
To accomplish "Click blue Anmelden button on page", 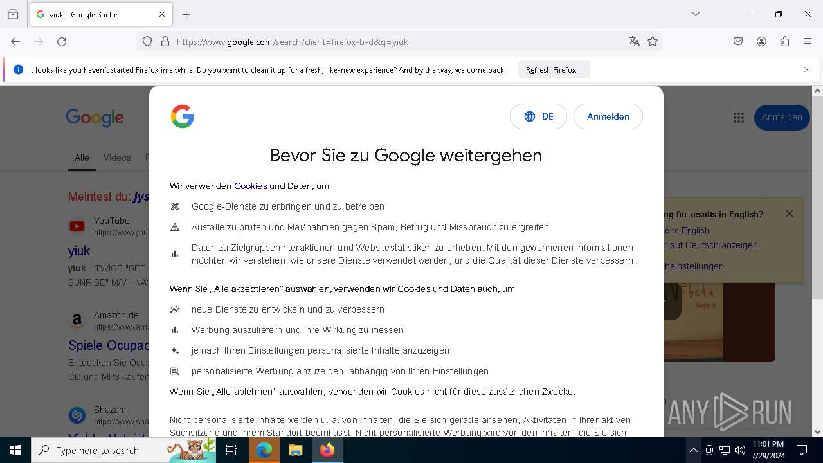I will [x=782, y=118].
